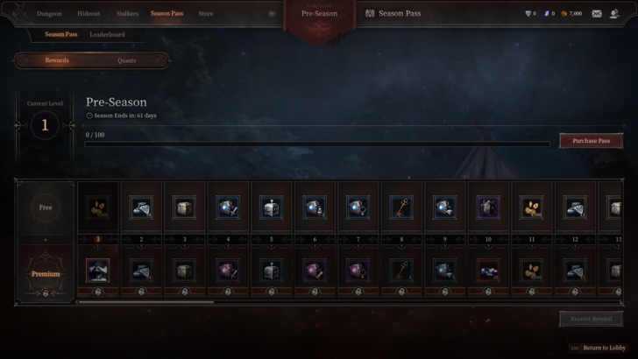Viewport: 638px width, 359px height.
Task: Click the gold coin currency 7,000 indicator
Action: (571, 13)
